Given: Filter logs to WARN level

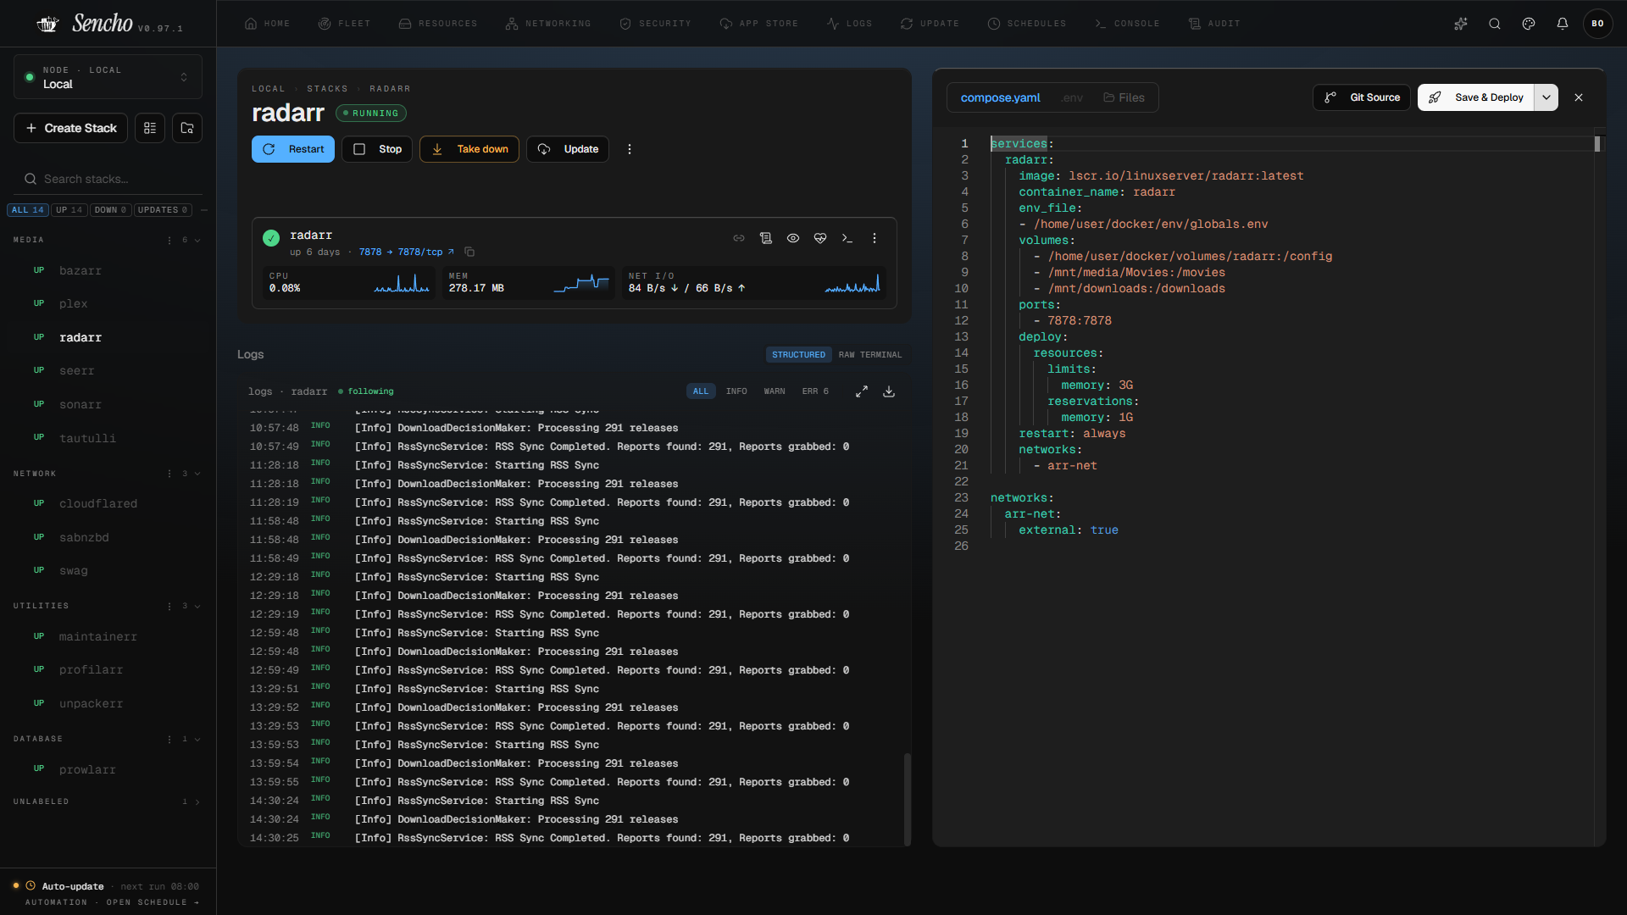Looking at the screenshot, I should pyautogui.click(x=775, y=391).
